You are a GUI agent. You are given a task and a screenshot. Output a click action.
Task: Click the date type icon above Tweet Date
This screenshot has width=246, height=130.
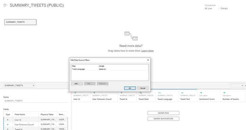coord(141,93)
